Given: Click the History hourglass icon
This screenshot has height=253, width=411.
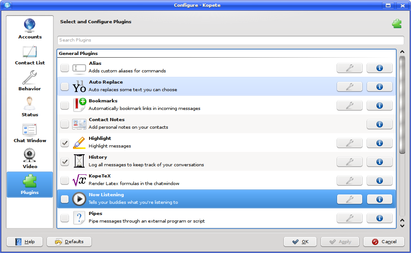Looking at the screenshot, I should pos(79,161).
